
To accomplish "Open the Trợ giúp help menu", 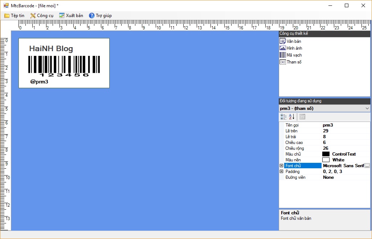I will click(101, 16).
